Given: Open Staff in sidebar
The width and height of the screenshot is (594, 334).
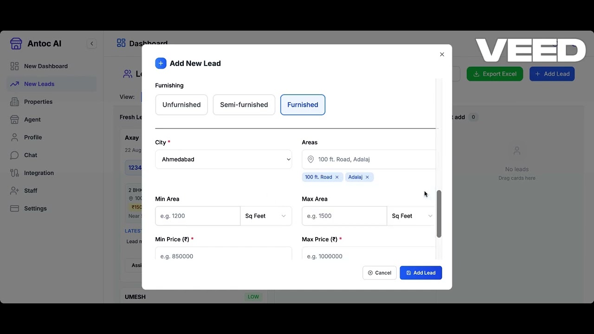Looking at the screenshot, I should click(52, 191).
